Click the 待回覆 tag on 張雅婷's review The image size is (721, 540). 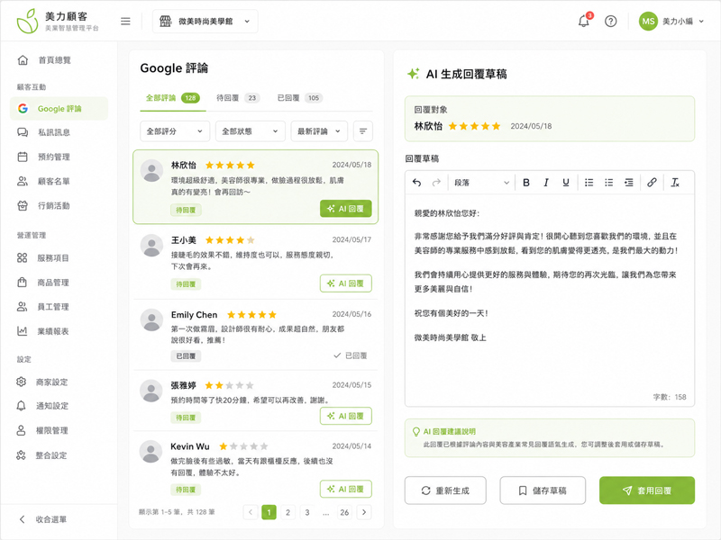[186, 418]
